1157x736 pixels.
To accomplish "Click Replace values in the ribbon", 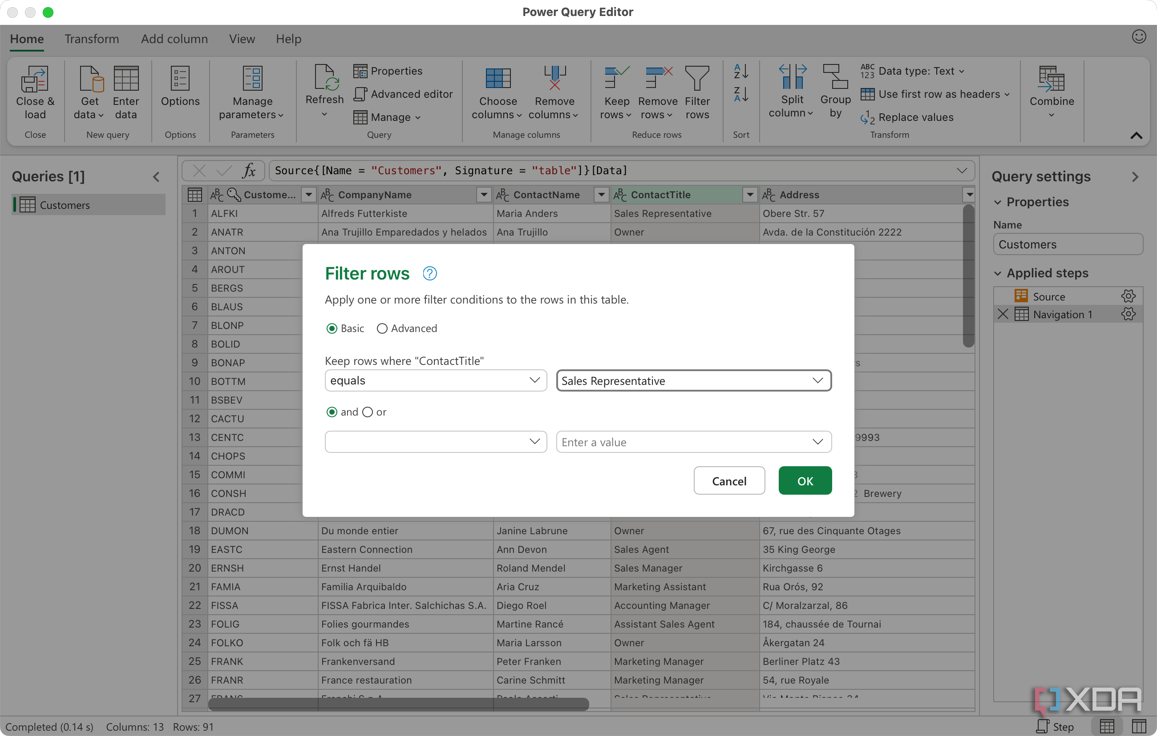I will pos(907,117).
